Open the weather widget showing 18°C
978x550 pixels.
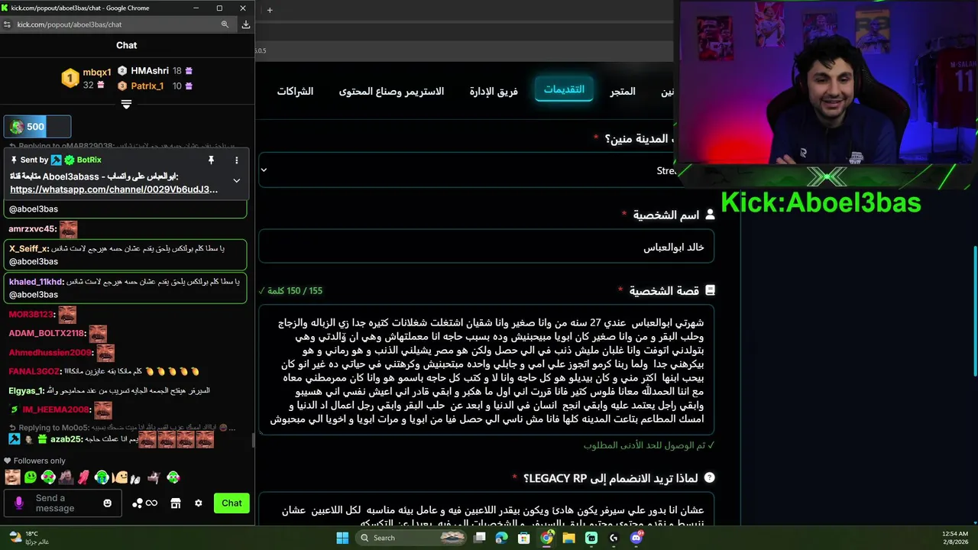31,538
